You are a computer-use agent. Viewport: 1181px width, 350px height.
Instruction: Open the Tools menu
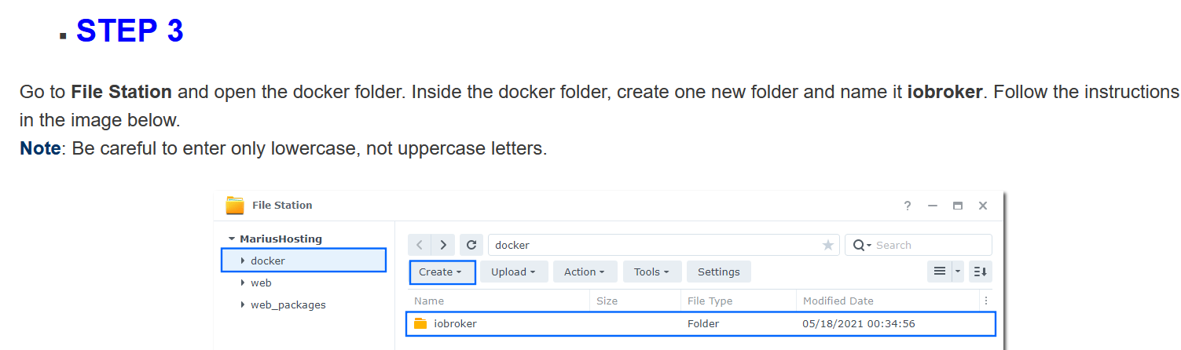[x=651, y=272]
